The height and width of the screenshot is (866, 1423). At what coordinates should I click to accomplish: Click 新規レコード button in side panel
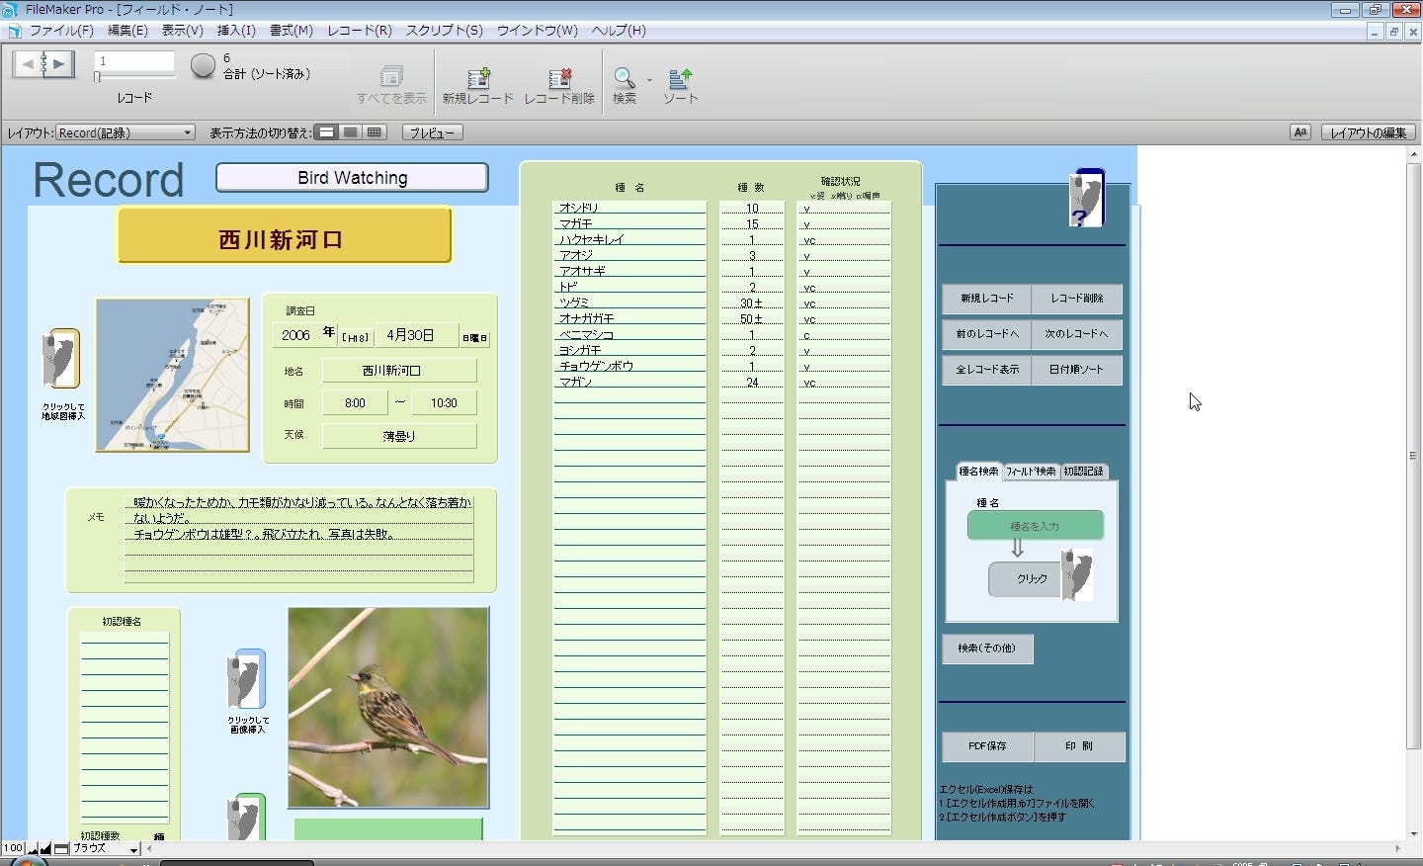pyautogui.click(x=986, y=299)
